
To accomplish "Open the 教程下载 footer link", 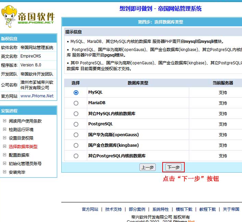I will (208, 209).
